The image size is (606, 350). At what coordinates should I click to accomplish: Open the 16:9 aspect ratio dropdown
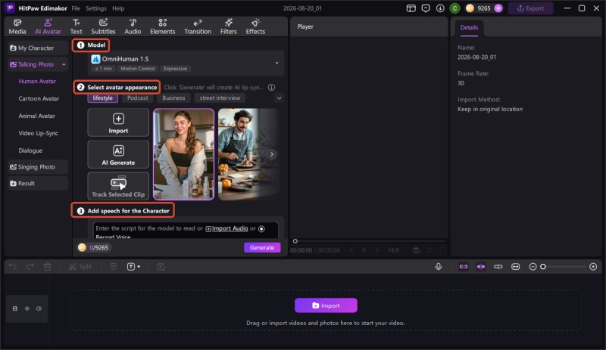(396, 250)
